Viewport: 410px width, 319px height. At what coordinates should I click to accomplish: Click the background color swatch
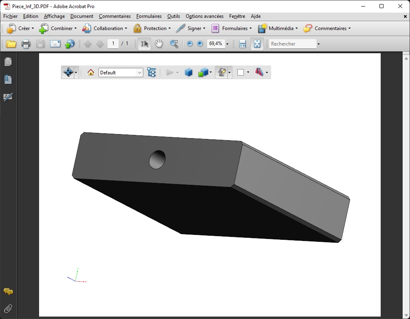coord(241,72)
